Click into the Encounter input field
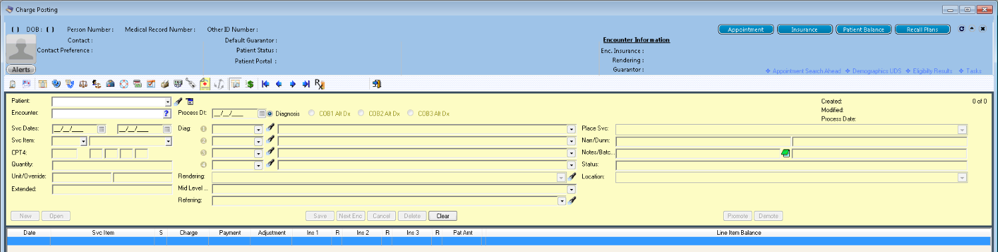This screenshot has width=998, height=252. [x=107, y=113]
